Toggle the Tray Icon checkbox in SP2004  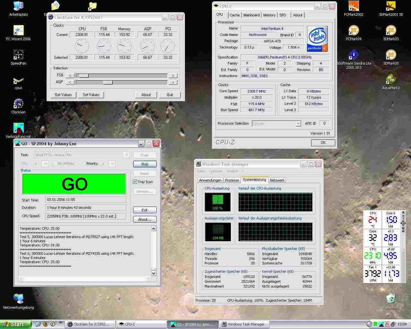pyautogui.click(x=135, y=182)
